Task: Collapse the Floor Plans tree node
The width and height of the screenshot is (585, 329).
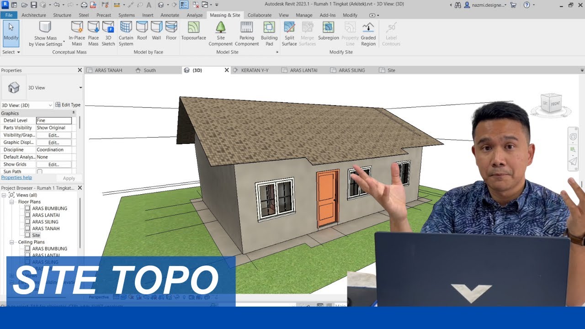Action: coord(12,202)
